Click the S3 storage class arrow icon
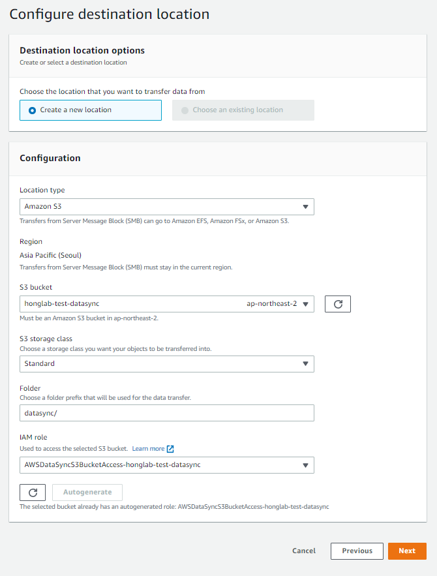The height and width of the screenshot is (576, 437). pos(305,364)
